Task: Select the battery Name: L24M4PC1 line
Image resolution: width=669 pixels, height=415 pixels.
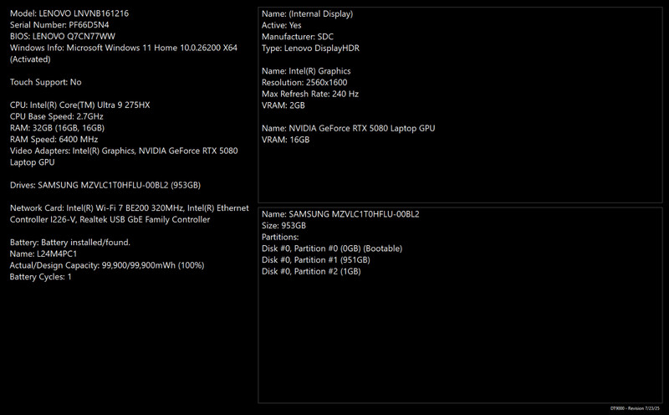Action: coord(43,254)
